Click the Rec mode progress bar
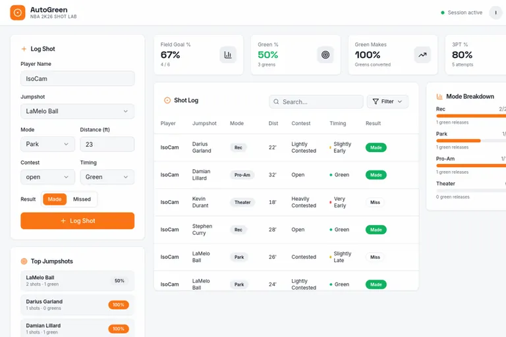The width and height of the screenshot is (506, 337). pyautogui.click(x=471, y=116)
